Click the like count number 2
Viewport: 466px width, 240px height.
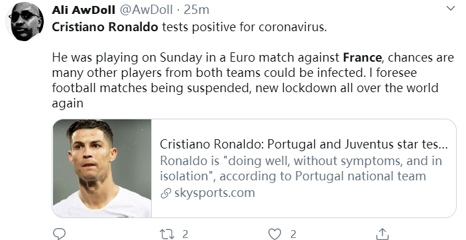pyautogui.click(x=293, y=234)
